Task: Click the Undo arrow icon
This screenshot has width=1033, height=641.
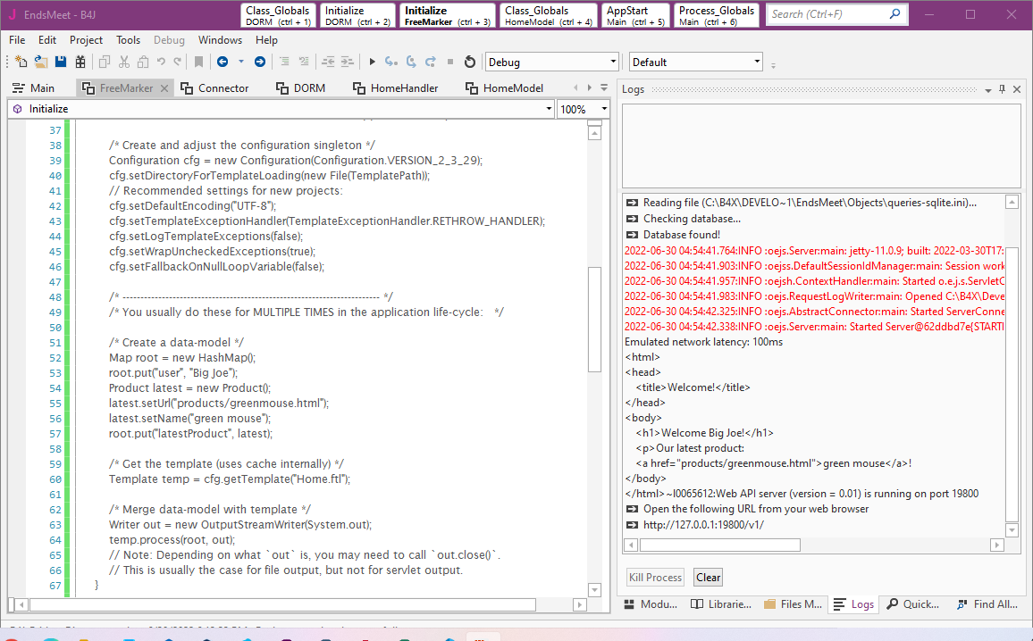Action: [161, 62]
